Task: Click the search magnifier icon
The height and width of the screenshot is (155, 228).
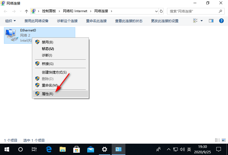Action: [220, 11]
